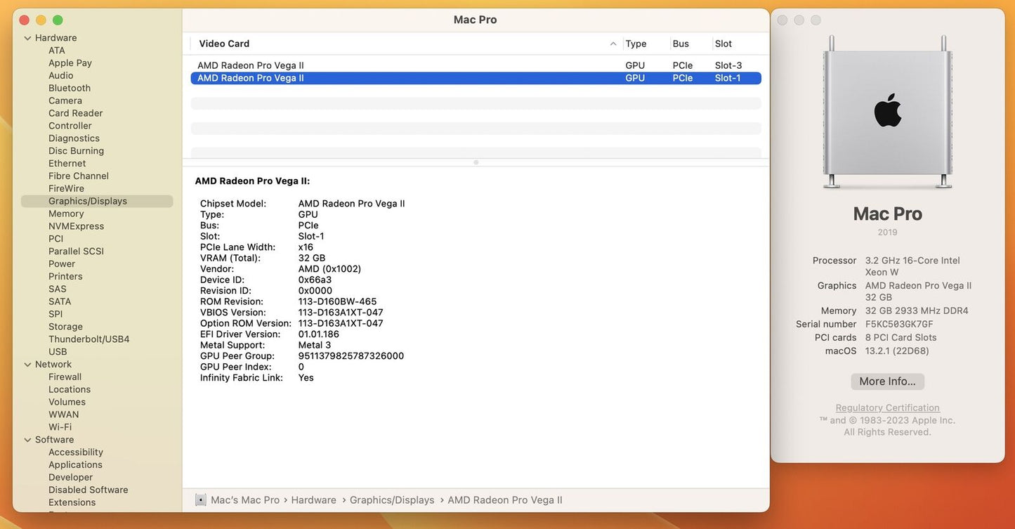Select NVMExpress in Hardware list

[76, 226]
